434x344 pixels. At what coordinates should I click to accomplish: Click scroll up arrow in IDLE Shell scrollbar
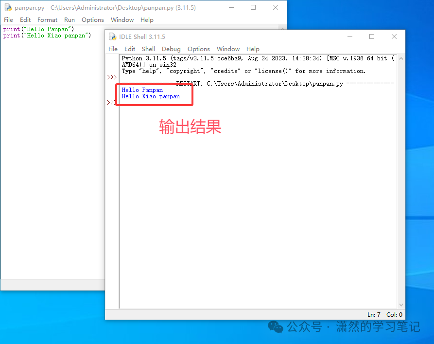[401, 58]
